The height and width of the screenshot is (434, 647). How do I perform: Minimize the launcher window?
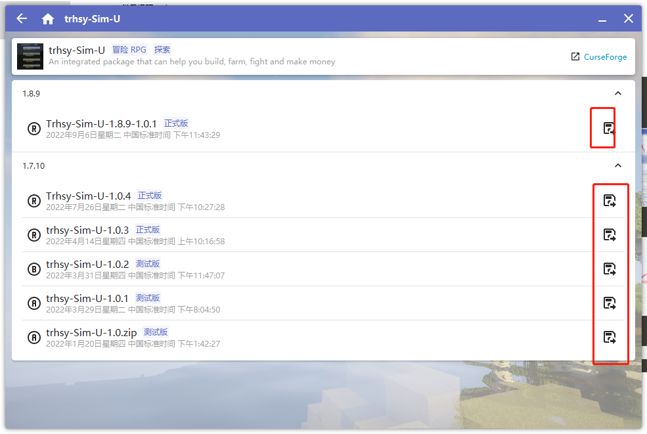tap(602, 19)
